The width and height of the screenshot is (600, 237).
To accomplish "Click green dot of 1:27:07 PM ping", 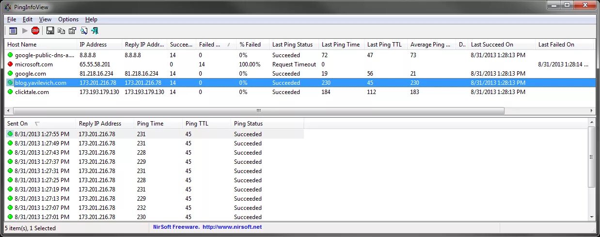I will coord(10,207).
